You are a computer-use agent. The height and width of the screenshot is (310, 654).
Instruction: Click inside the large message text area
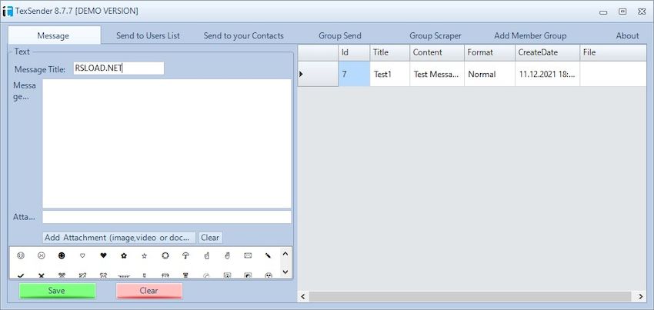(x=167, y=144)
